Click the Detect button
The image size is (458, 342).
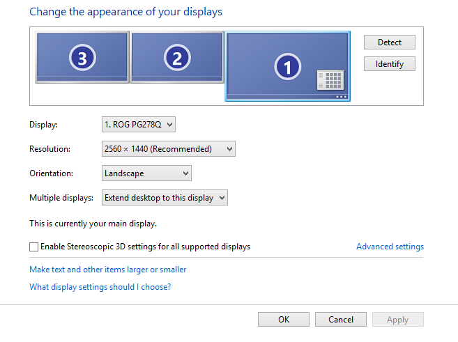point(389,42)
